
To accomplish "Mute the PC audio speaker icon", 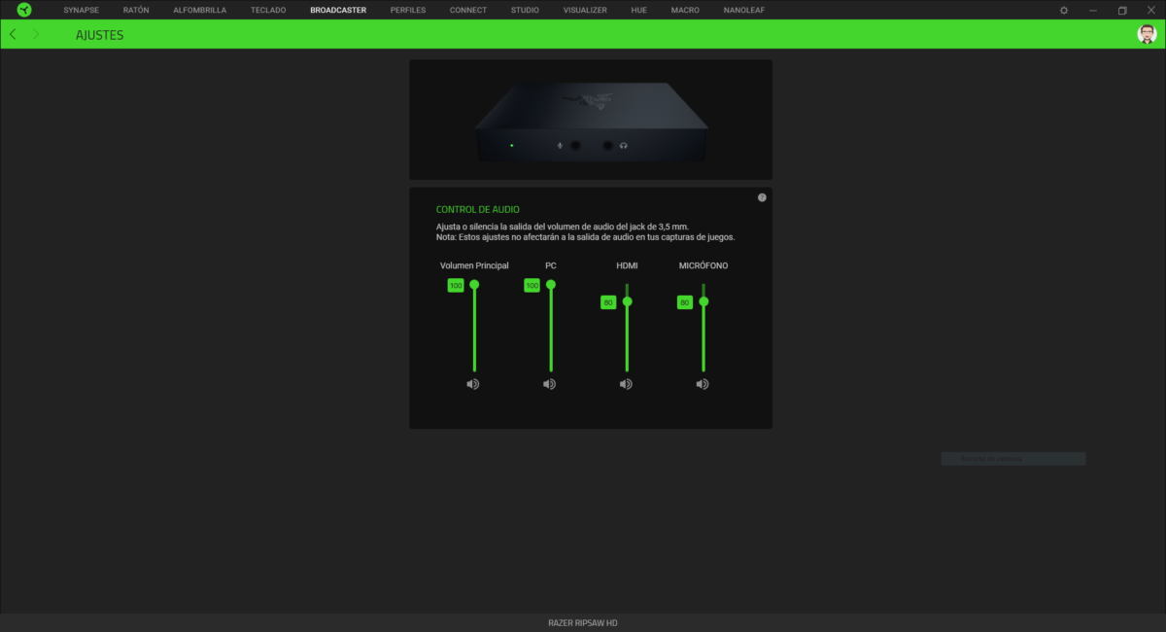I will point(549,384).
